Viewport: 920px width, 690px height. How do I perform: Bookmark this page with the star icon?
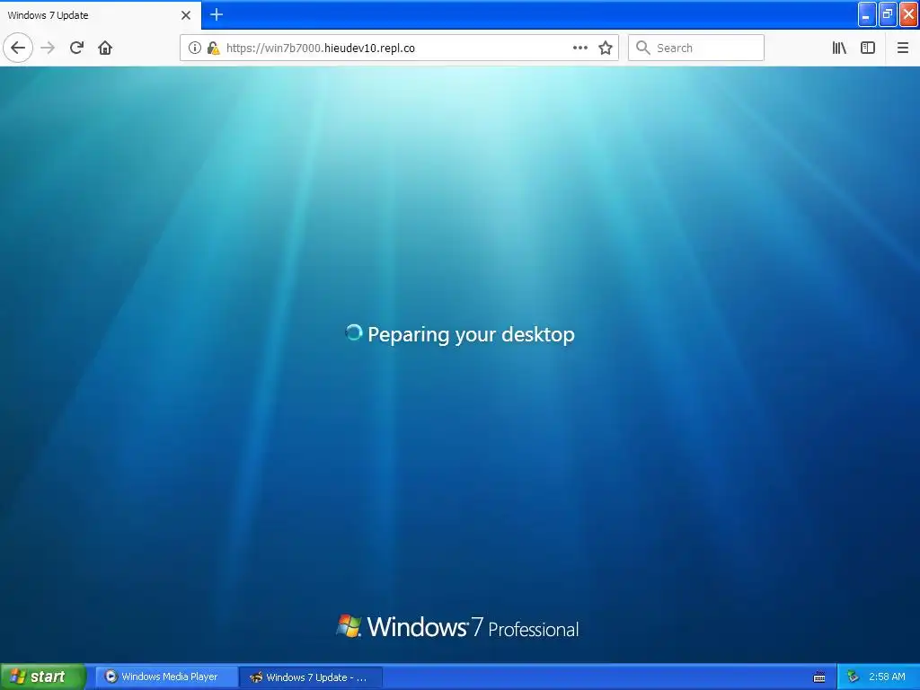606,49
